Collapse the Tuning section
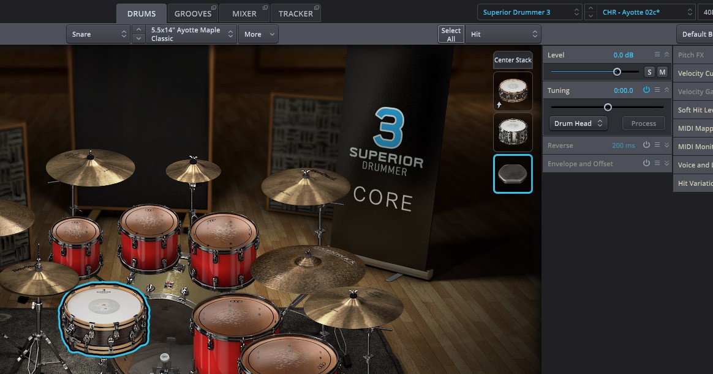The height and width of the screenshot is (374, 713). tap(666, 90)
